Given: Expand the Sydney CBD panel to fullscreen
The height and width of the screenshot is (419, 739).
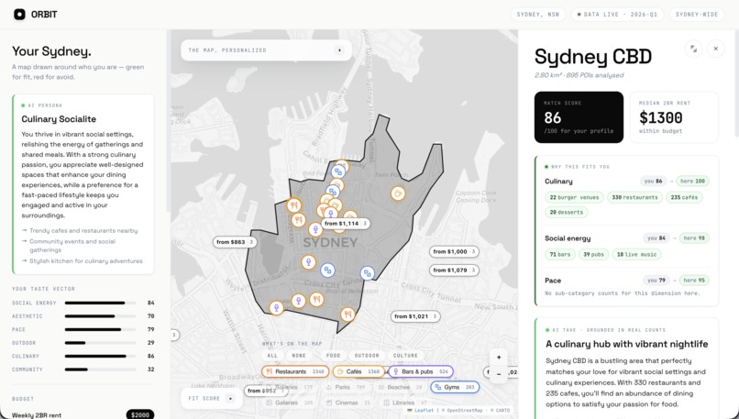Looking at the screenshot, I should tap(693, 49).
